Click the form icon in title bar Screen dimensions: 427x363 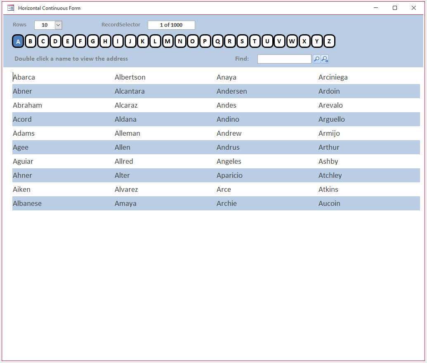[11, 8]
